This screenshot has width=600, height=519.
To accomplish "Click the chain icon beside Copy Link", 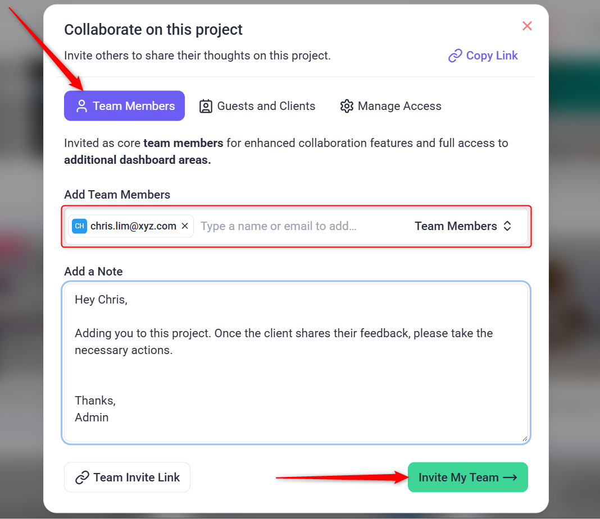I will (x=454, y=56).
